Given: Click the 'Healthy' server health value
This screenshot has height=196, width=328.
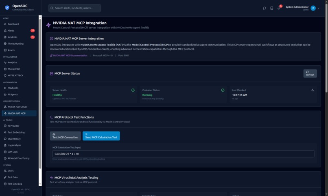Looking at the screenshot, I should 57,95.
